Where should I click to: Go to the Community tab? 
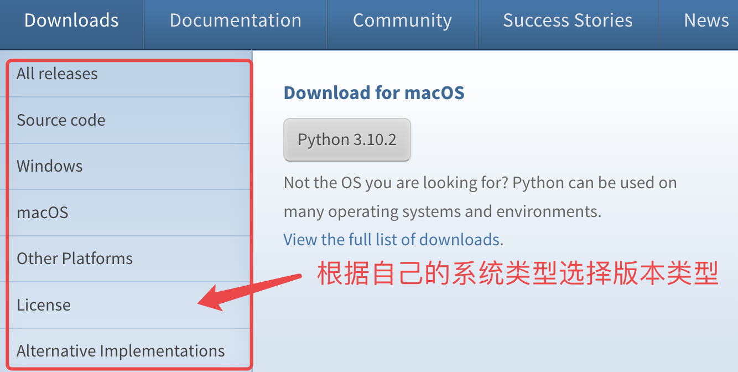[402, 20]
